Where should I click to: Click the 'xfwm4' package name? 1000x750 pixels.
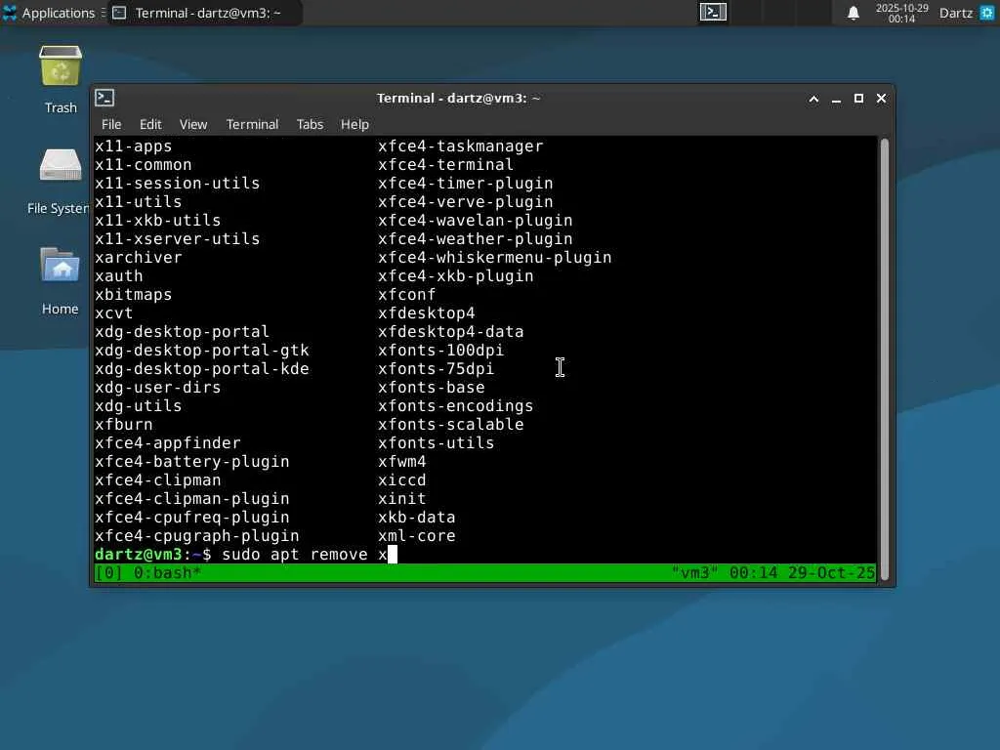[401, 461]
